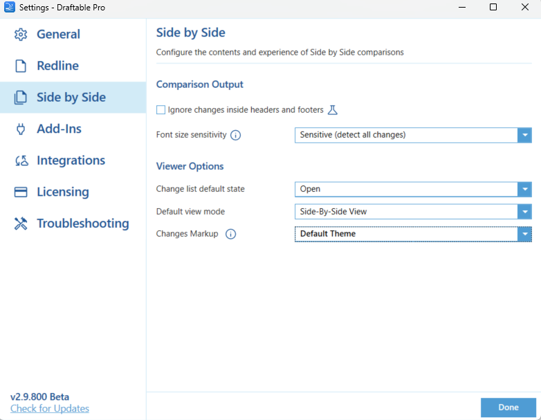Expand the Changes Markup dropdown arrow

pos(524,234)
